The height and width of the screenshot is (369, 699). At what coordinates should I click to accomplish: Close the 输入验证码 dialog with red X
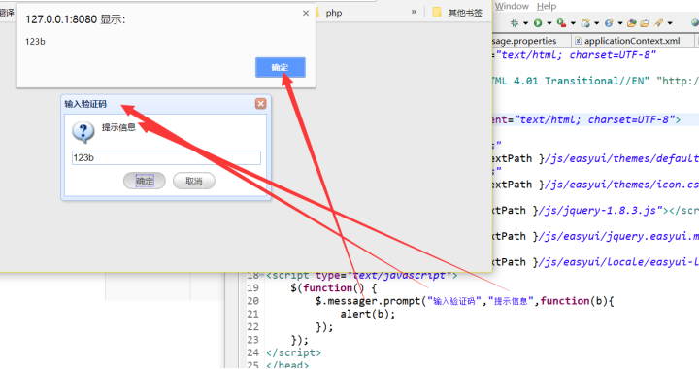pyautogui.click(x=261, y=103)
